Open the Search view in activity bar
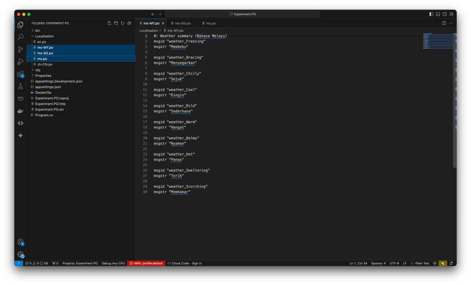Viewport: 471px width, 285px height. [x=20, y=37]
